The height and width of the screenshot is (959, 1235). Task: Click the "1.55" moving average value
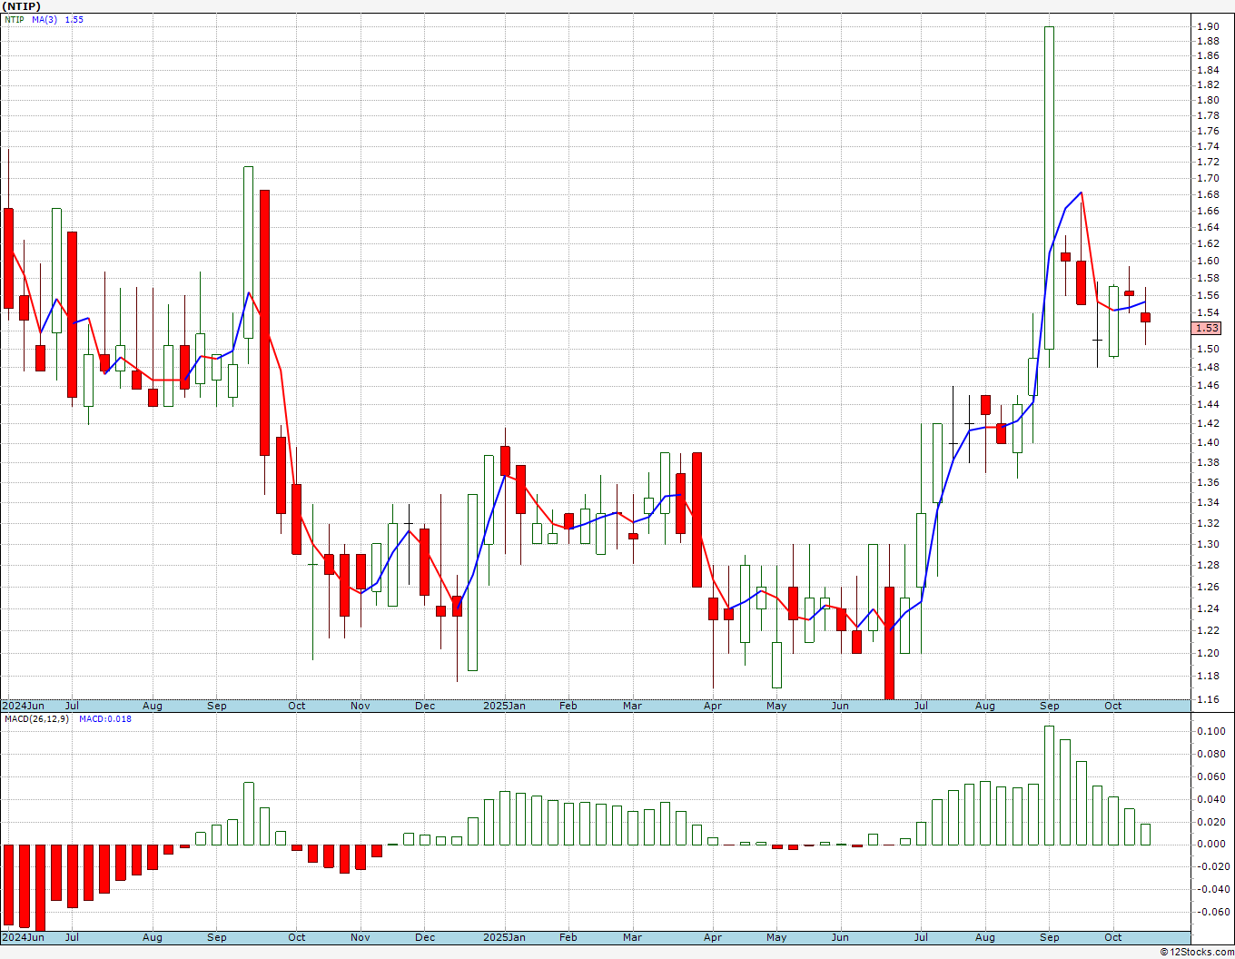(x=74, y=19)
